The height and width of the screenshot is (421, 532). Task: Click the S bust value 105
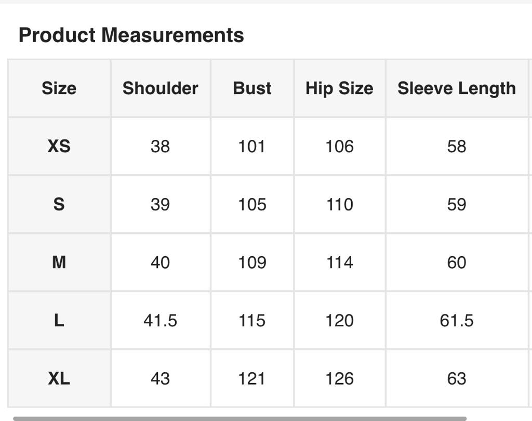(x=252, y=205)
